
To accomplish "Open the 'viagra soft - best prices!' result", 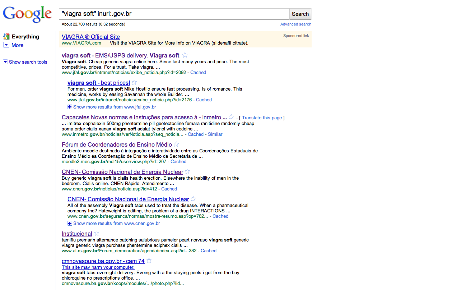I will (99, 83).
